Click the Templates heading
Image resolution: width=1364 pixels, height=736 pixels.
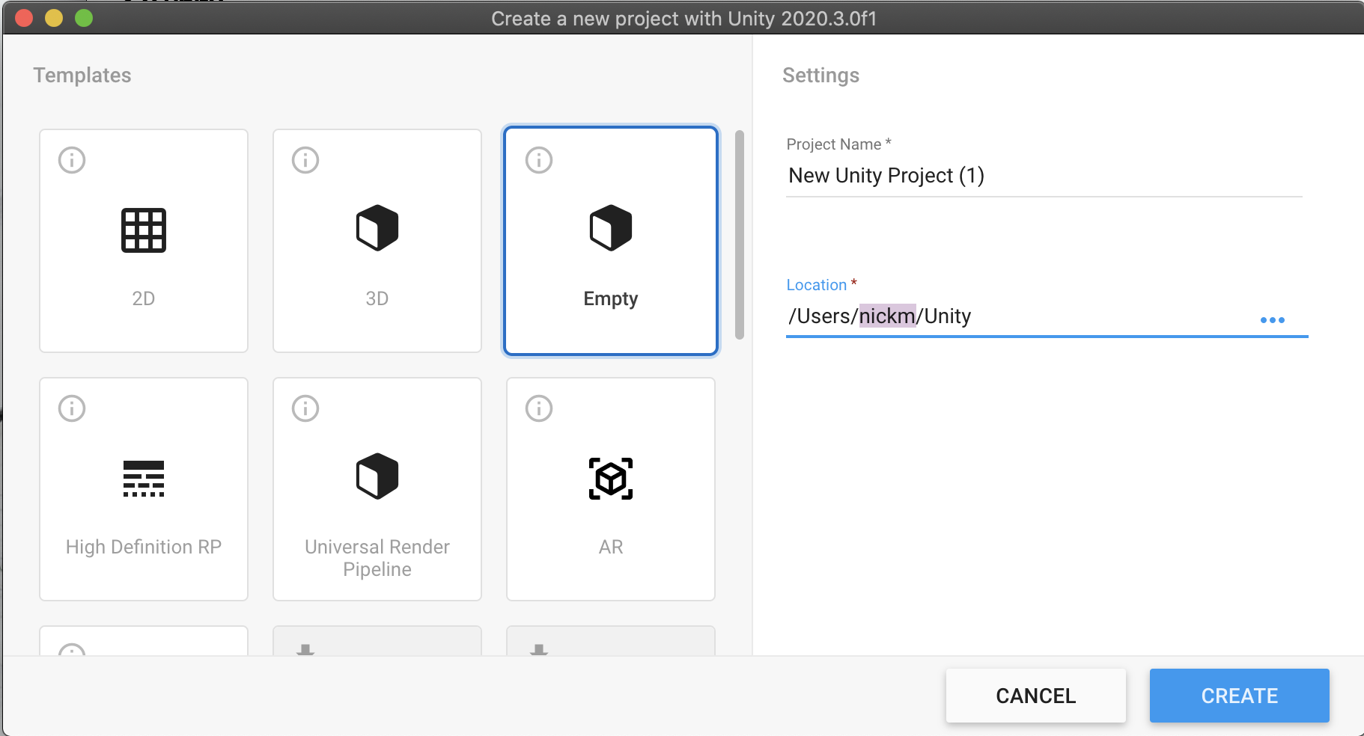click(x=82, y=76)
